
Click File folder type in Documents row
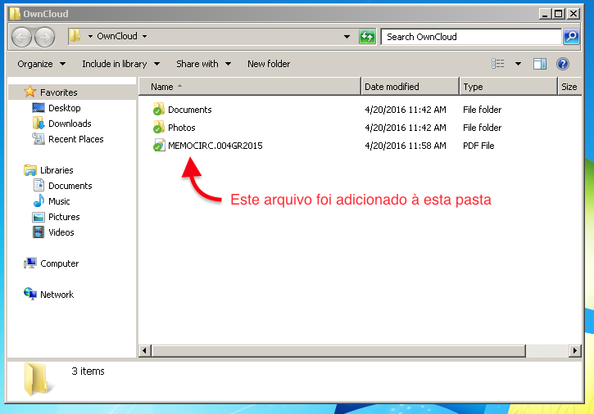(482, 110)
